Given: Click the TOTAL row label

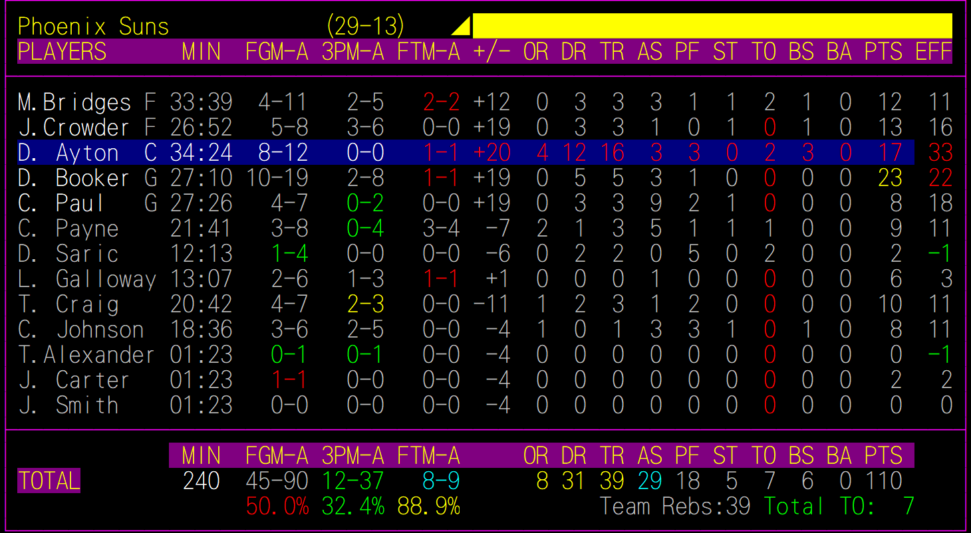Looking at the screenshot, I should coord(49,481).
